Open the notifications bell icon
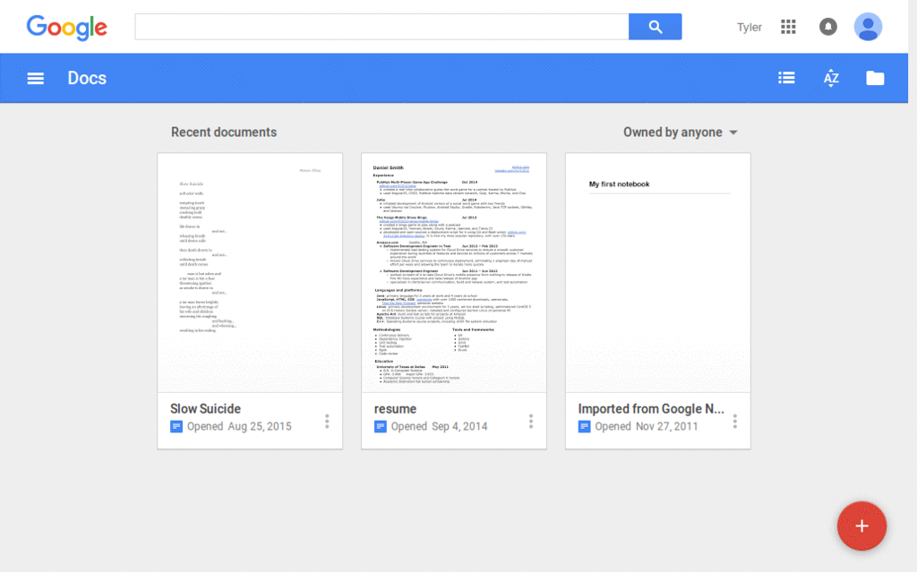The width and height of the screenshot is (917, 572). (828, 27)
